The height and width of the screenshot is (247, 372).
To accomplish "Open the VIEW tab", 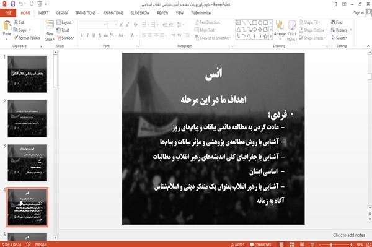I will point(180,13).
